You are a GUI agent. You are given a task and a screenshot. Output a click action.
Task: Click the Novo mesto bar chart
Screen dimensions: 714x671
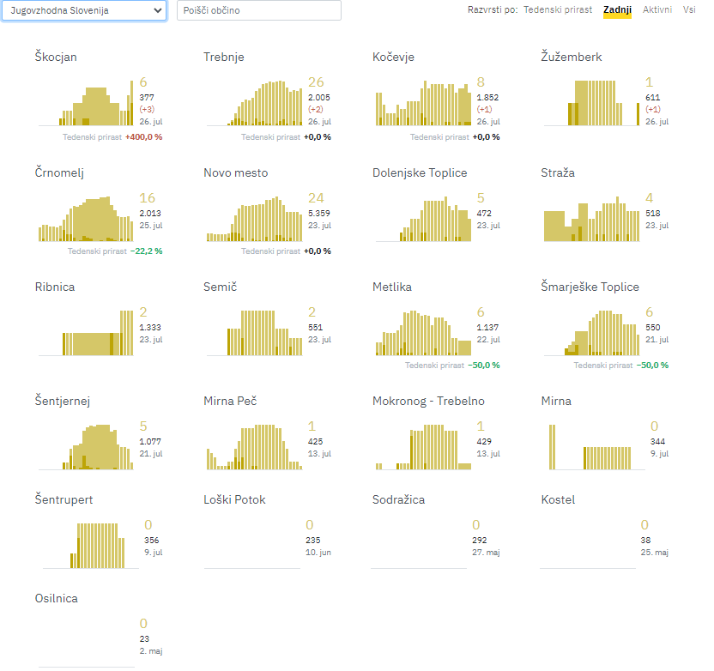point(255,219)
